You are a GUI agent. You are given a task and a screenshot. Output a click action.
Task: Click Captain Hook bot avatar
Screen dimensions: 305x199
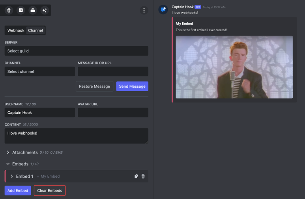(163, 9)
